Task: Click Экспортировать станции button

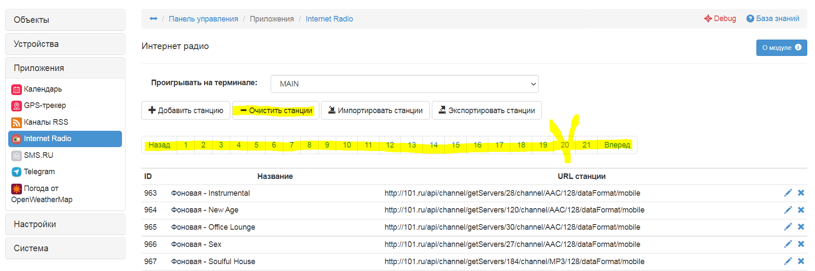Action: click(487, 111)
